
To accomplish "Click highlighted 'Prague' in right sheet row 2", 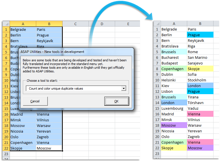I will (200, 35).
